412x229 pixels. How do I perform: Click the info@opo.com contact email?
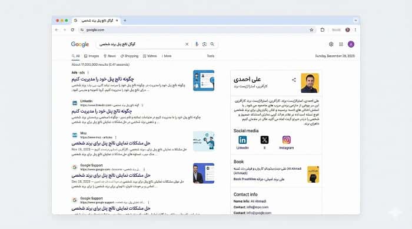(x=258, y=207)
